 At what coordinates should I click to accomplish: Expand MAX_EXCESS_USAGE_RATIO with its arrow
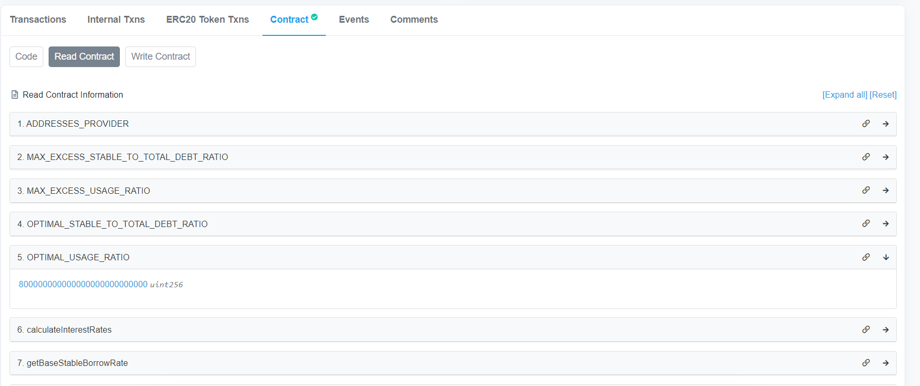(x=886, y=190)
